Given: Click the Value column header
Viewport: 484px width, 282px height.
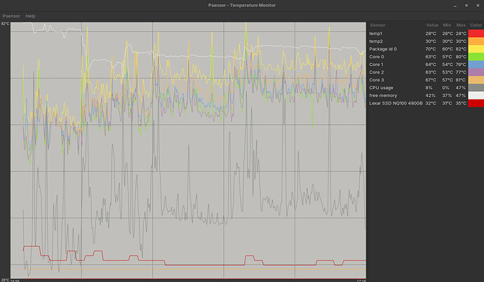Looking at the screenshot, I should (x=432, y=25).
